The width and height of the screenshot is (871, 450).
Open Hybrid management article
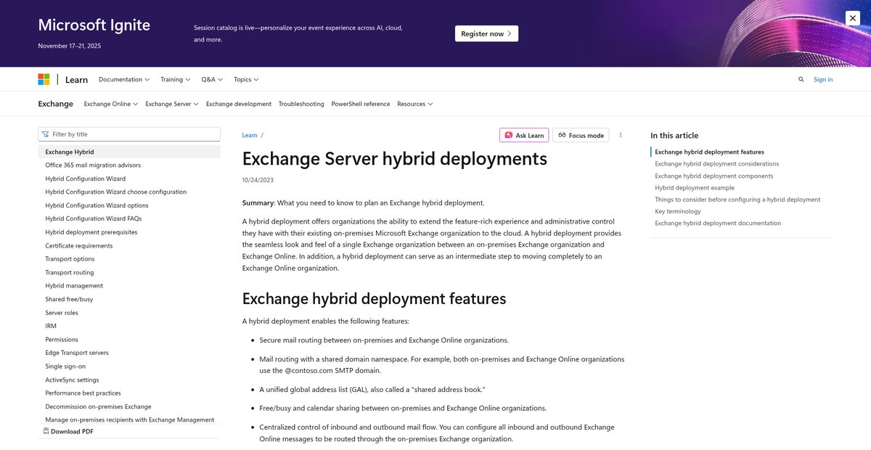pos(74,286)
